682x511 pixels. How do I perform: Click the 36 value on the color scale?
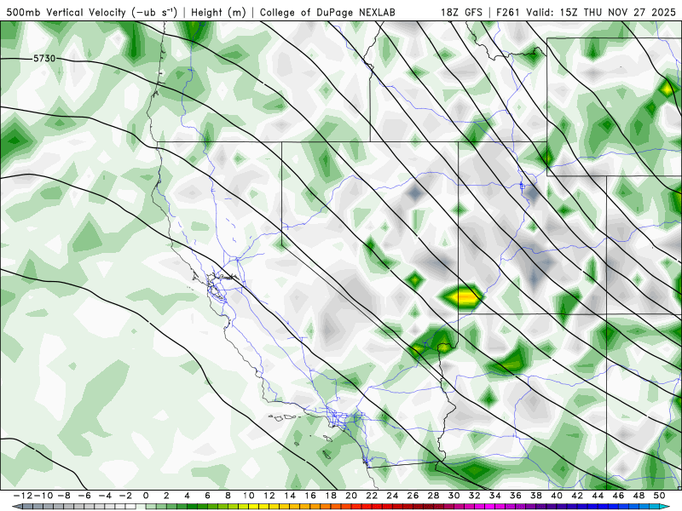[x=516, y=496]
